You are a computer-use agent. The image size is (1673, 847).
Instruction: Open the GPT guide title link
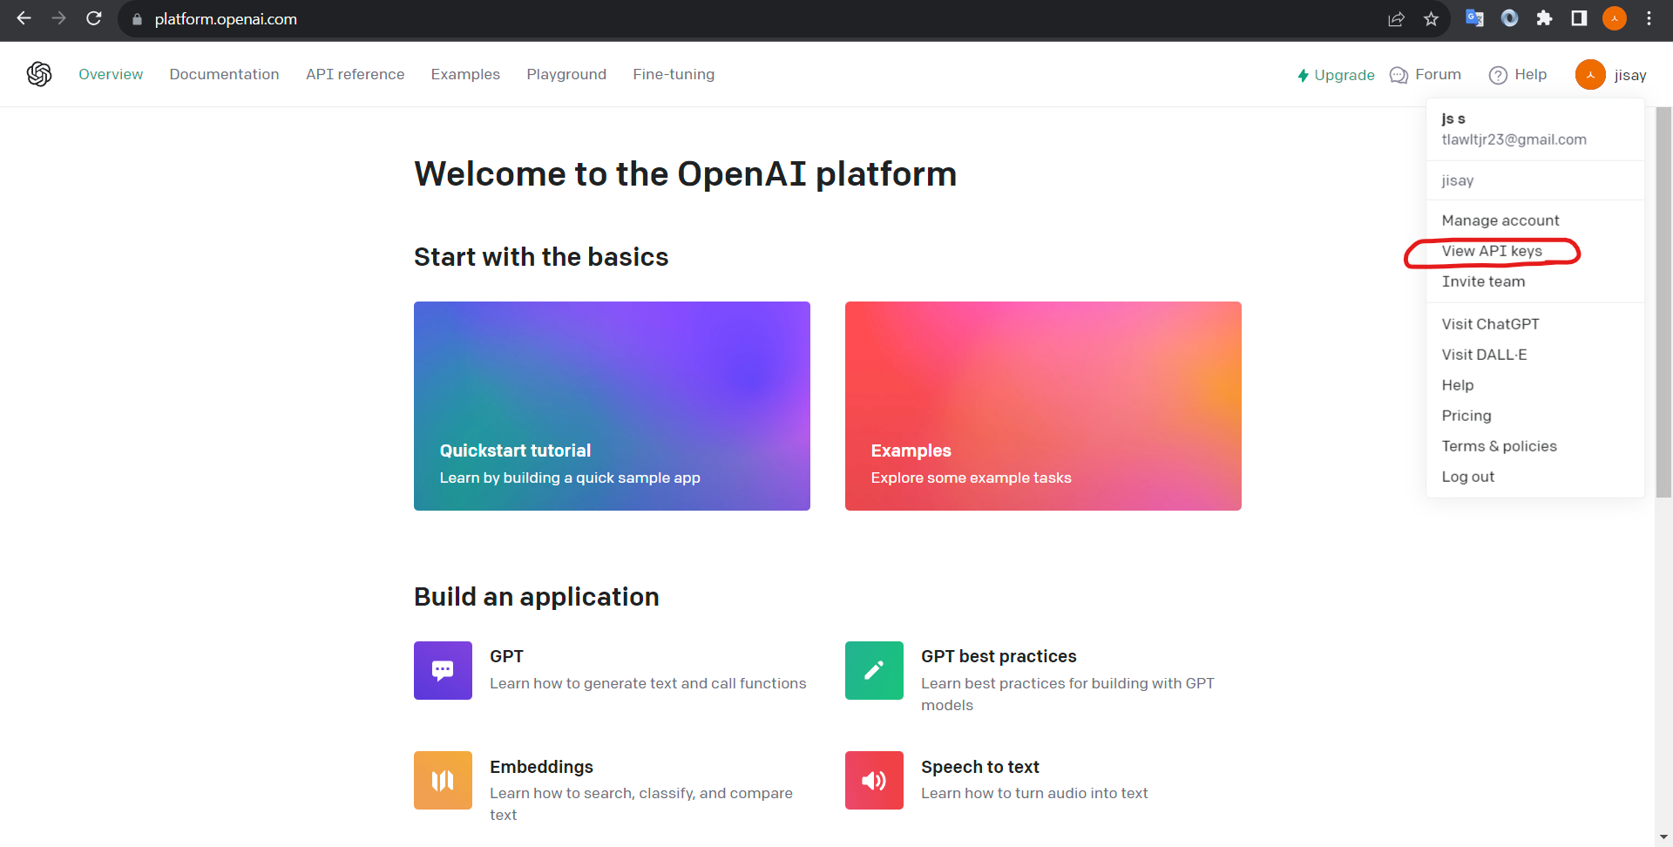pyautogui.click(x=506, y=656)
